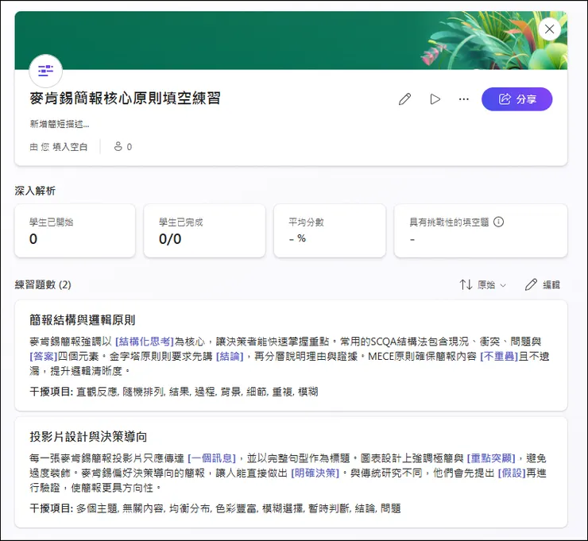This screenshot has width=588, height=541.
Task: Click the blank answer [結構化思考]
Action: (x=145, y=342)
